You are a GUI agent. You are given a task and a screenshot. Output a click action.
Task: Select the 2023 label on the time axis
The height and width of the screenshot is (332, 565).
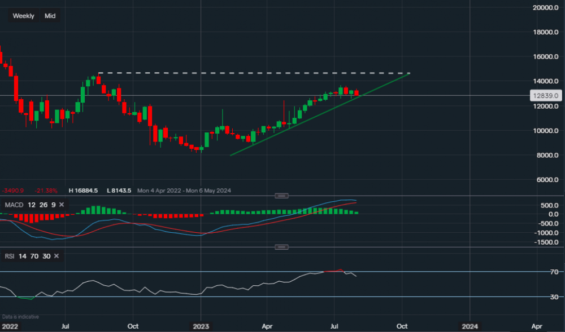202,326
